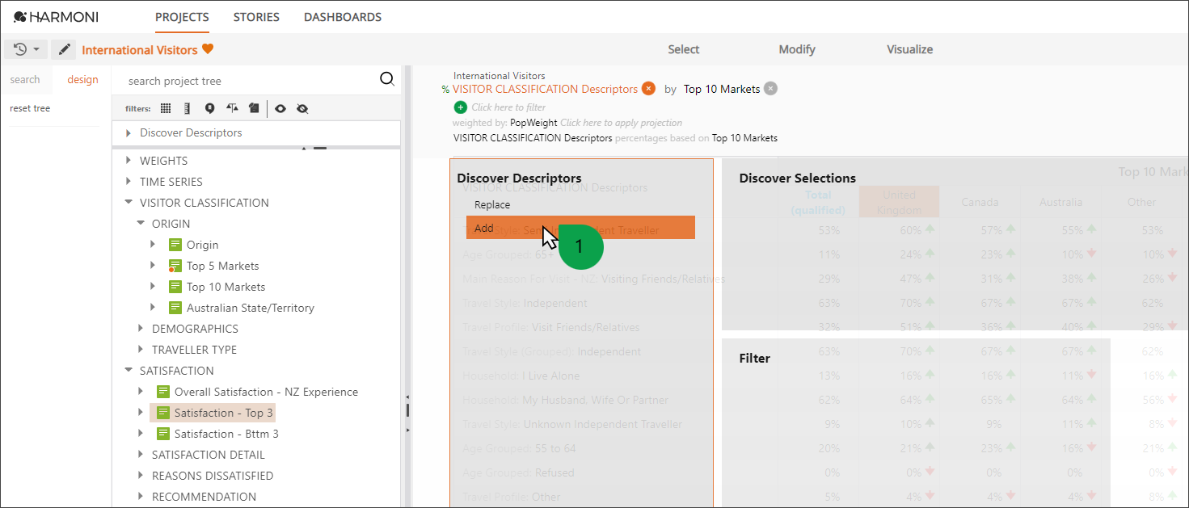Expand the TRAVELLER TYPE folder
The height and width of the screenshot is (508, 1189).
(141, 350)
